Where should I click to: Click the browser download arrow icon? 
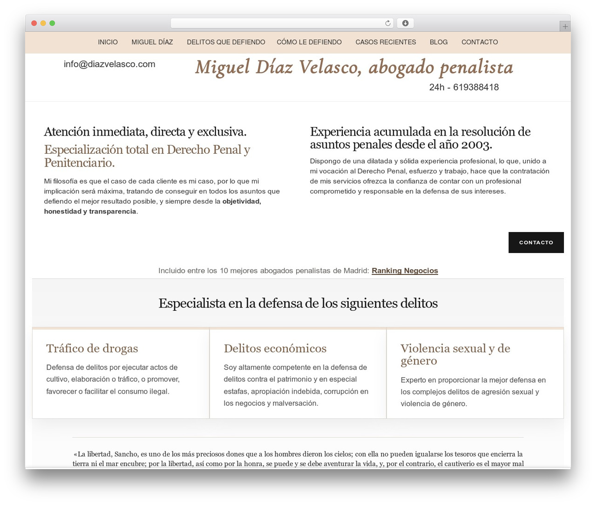(x=405, y=23)
